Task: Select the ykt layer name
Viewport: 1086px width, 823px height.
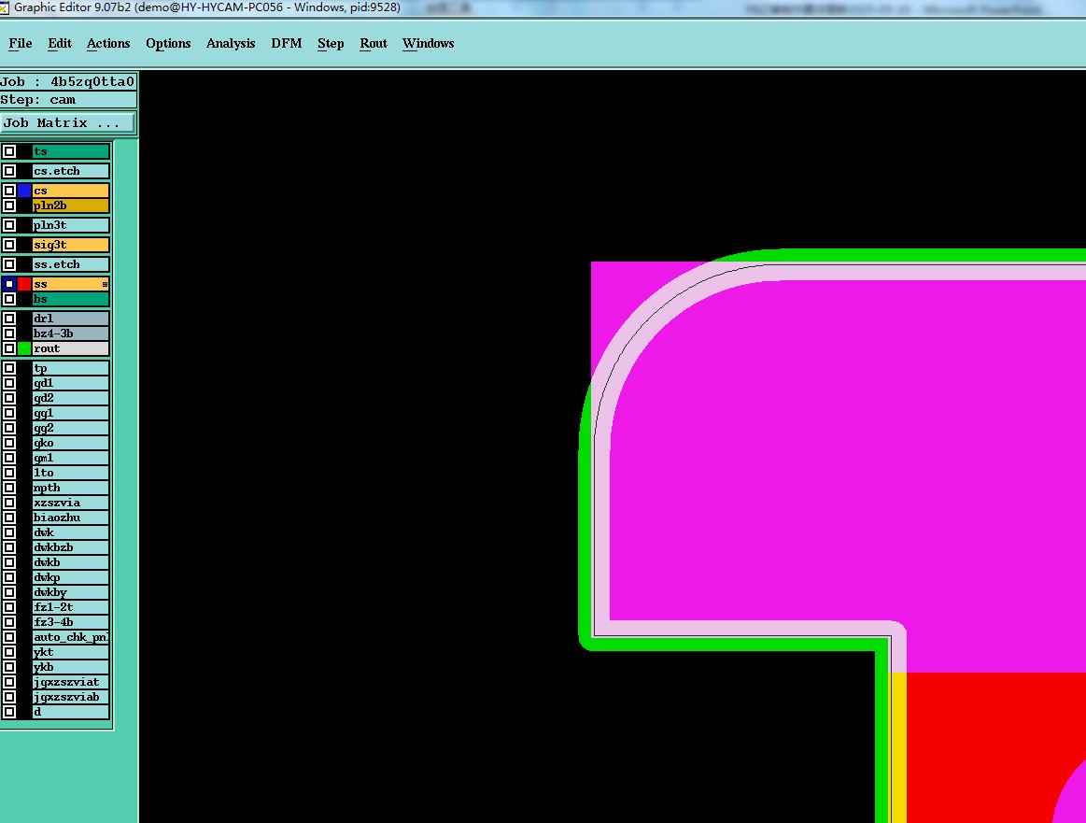Action: (71, 652)
